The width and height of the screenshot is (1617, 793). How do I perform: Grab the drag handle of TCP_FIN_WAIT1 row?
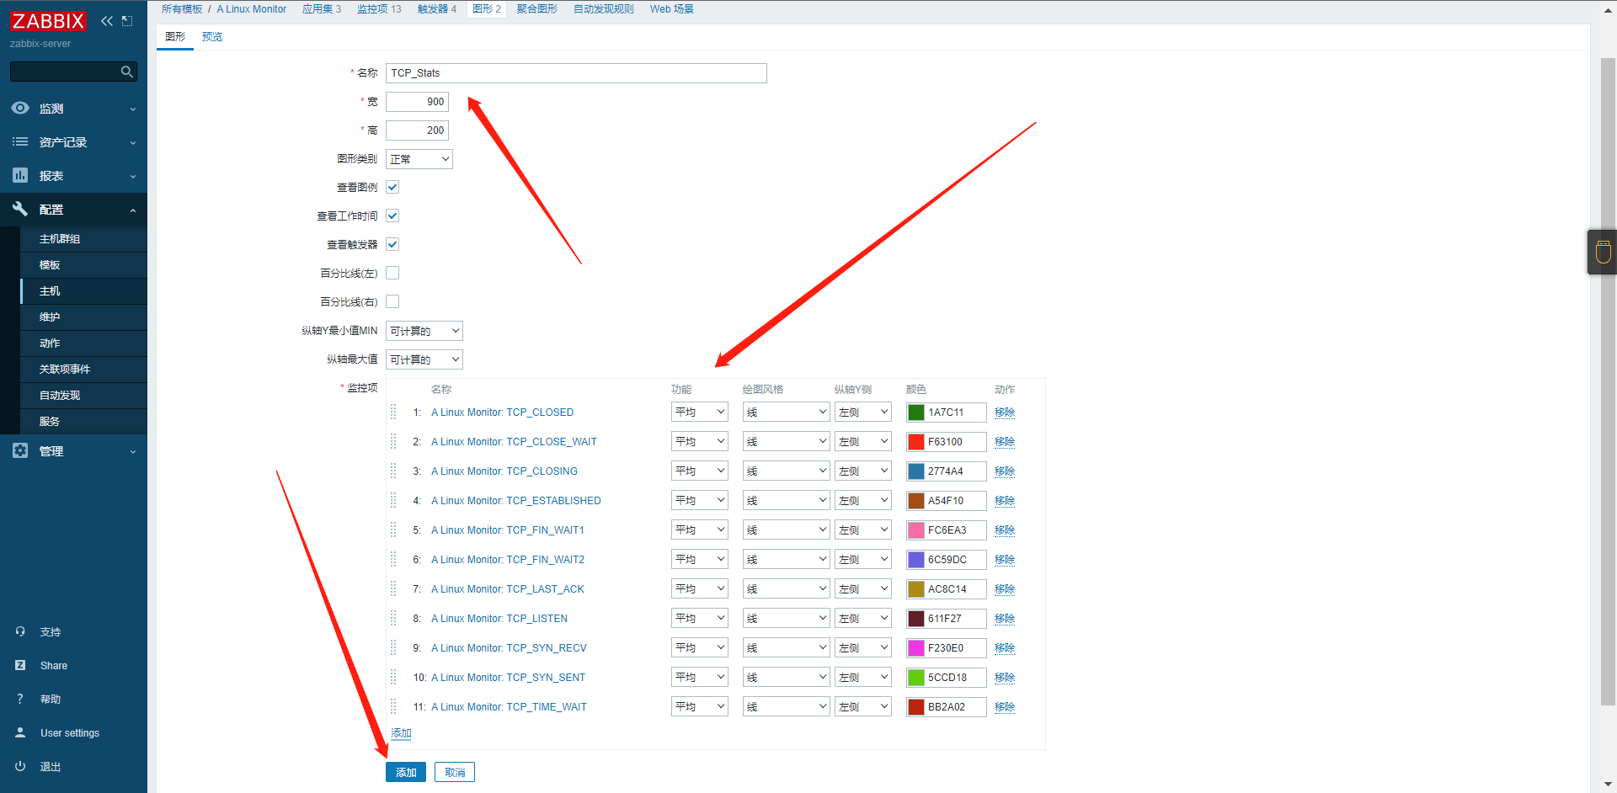click(393, 530)
